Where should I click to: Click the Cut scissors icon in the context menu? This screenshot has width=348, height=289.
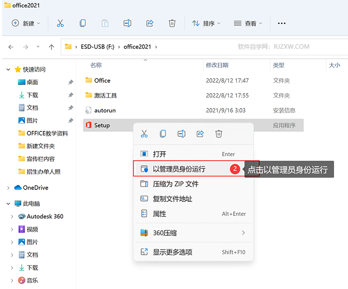[x=144, y=134]
